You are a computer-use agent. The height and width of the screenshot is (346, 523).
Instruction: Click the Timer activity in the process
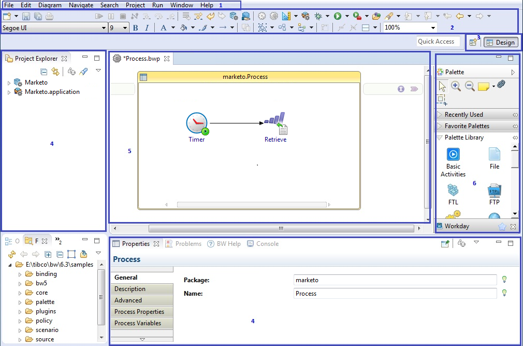[x=197, y=127]
